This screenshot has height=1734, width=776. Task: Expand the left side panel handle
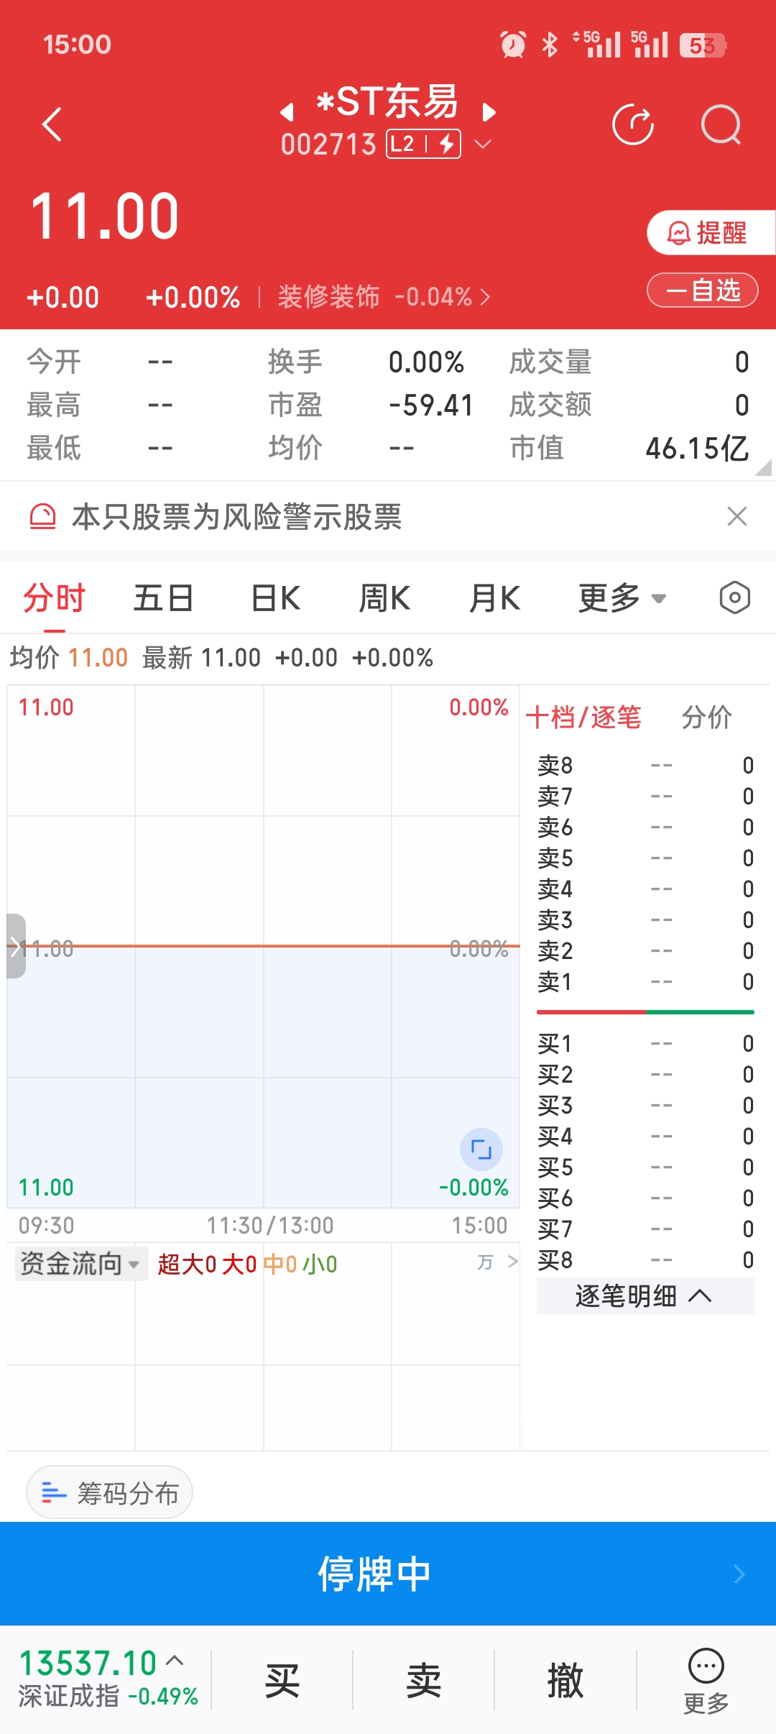[x=16, y=946]
